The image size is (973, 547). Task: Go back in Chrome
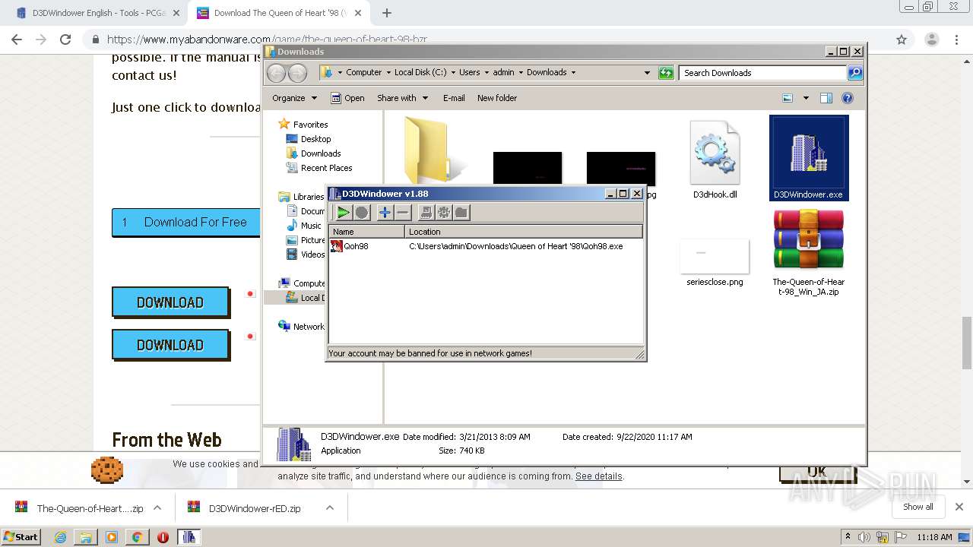(x=17, y=40)
